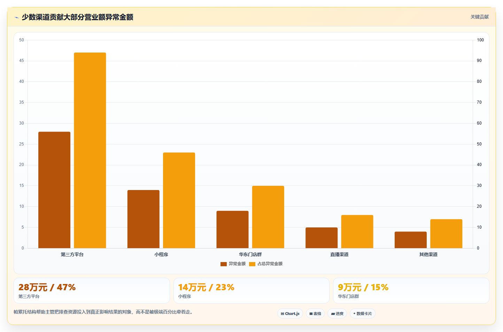
Task: Select the 14万元 / 23% stat value
Action: coord(206,287)
